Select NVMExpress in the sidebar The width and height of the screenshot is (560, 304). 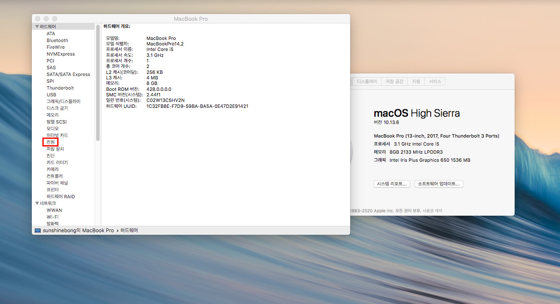click(61, 54)
